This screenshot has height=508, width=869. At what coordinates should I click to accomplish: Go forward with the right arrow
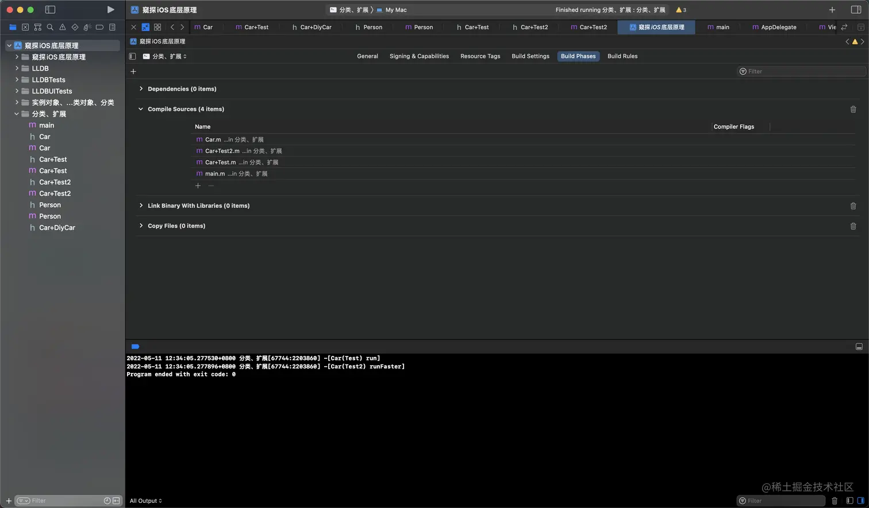click(182, 27)
